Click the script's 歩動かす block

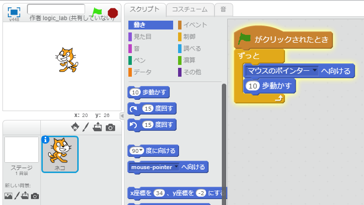269,86
